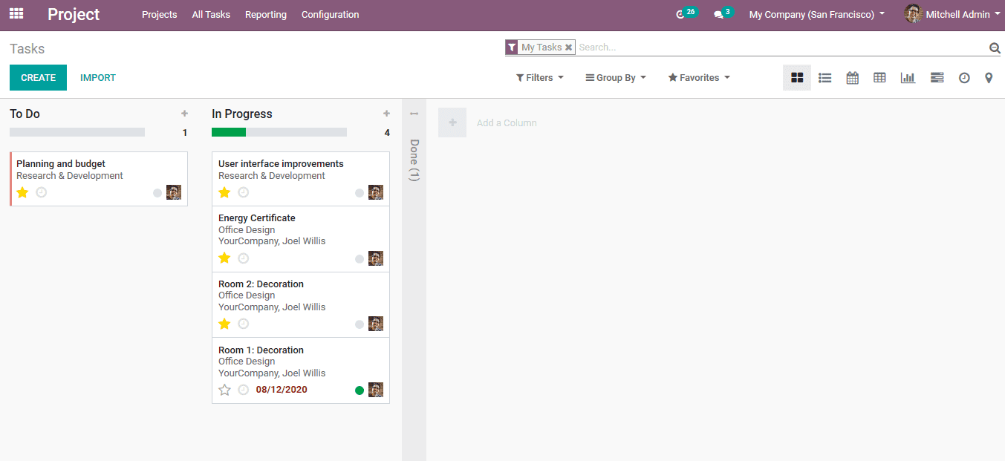This screenshot has height=461, width=1005.
Task: Open activity clock on Energy Certificate
Action: point(244,258)
